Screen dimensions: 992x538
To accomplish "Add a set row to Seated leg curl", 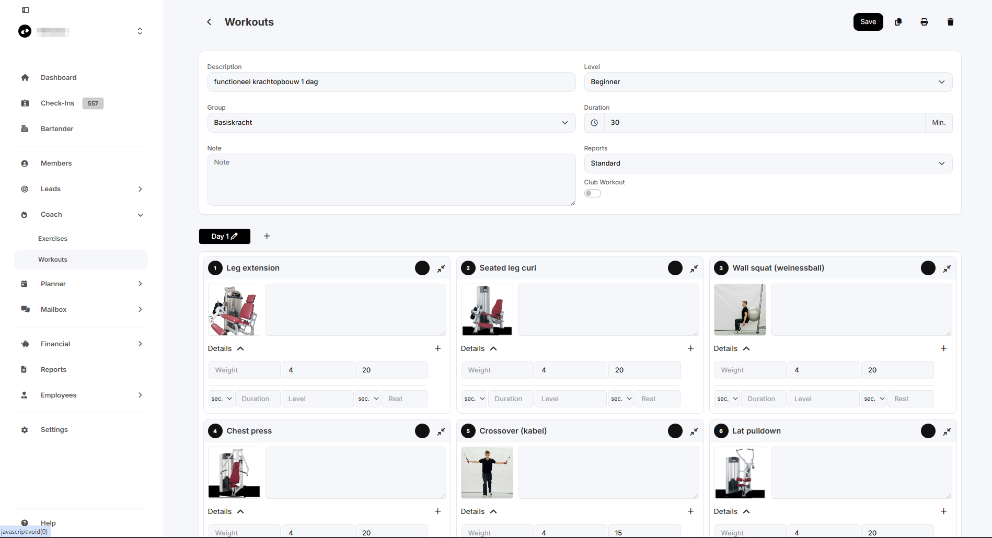I will pyautogui.click(x=691, y=348).
